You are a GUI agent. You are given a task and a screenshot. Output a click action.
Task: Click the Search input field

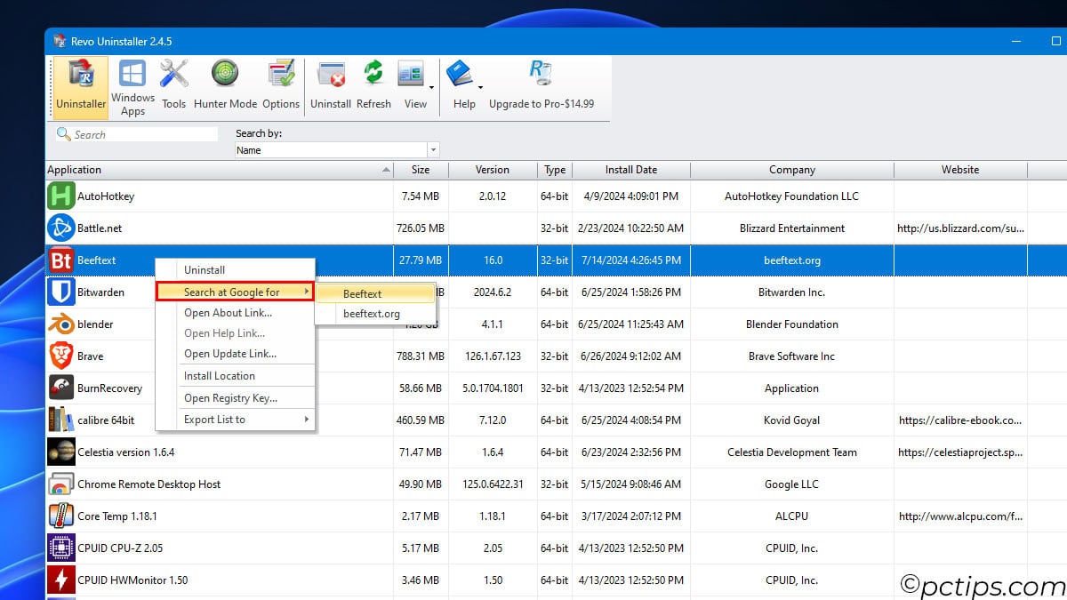coord(135,133)
